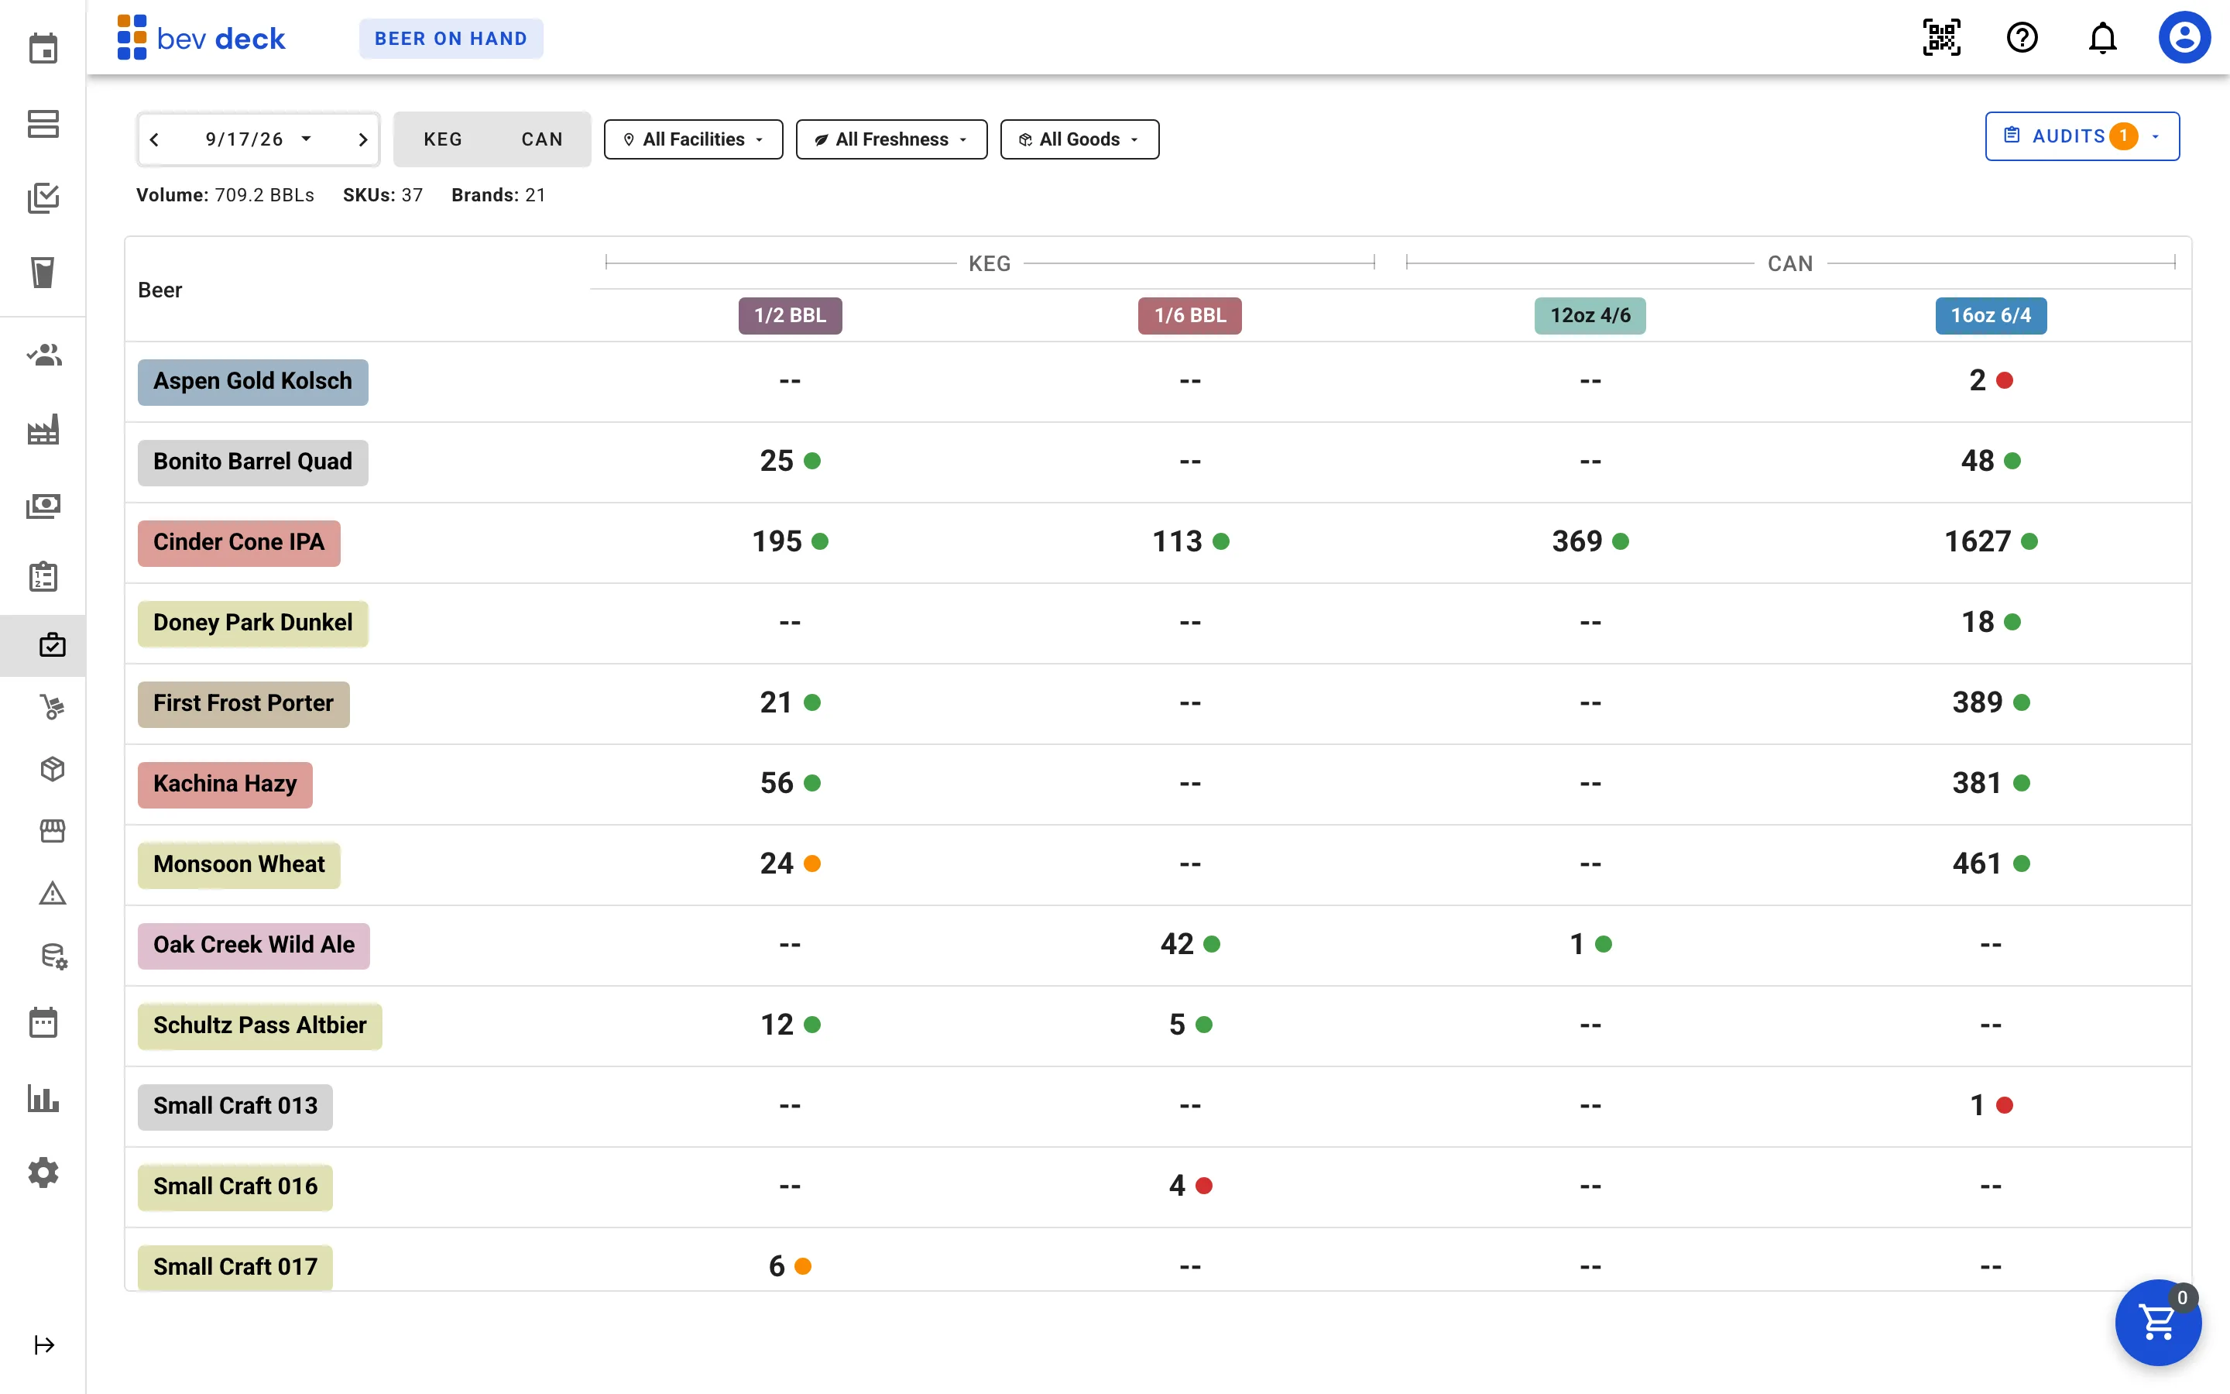The height and width of the screenshot is (1394, 2230).
Task: Open the Oak Creek Wild Ale beer
Action: tap(254, 945)
